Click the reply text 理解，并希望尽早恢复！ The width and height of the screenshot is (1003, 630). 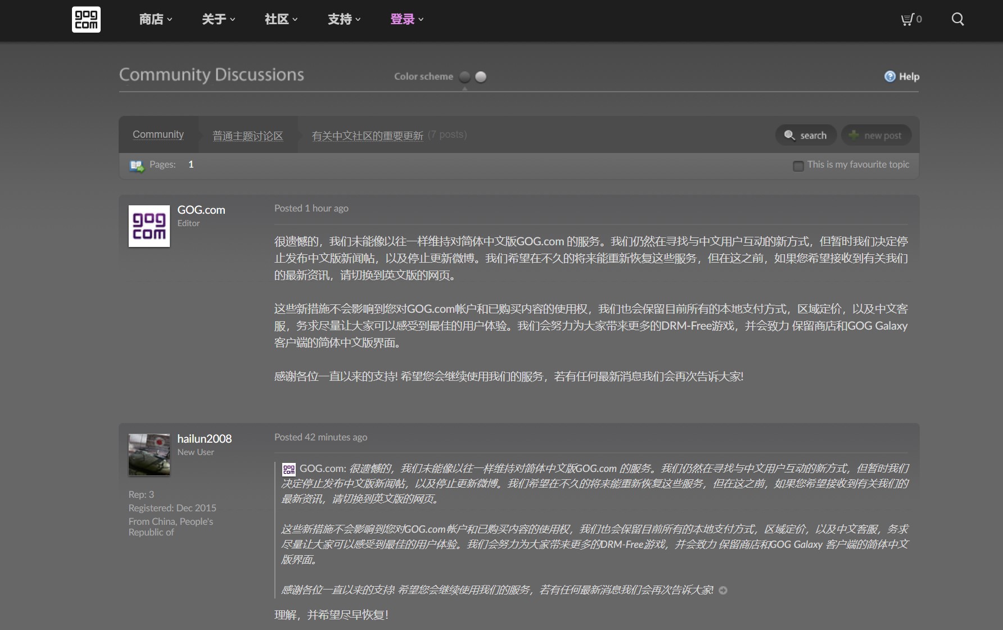click(332, 615)
